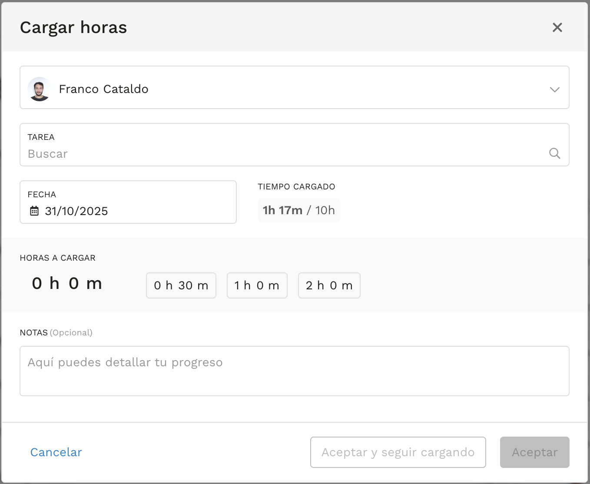Expand the user dropdown chevron

(554, 90)
